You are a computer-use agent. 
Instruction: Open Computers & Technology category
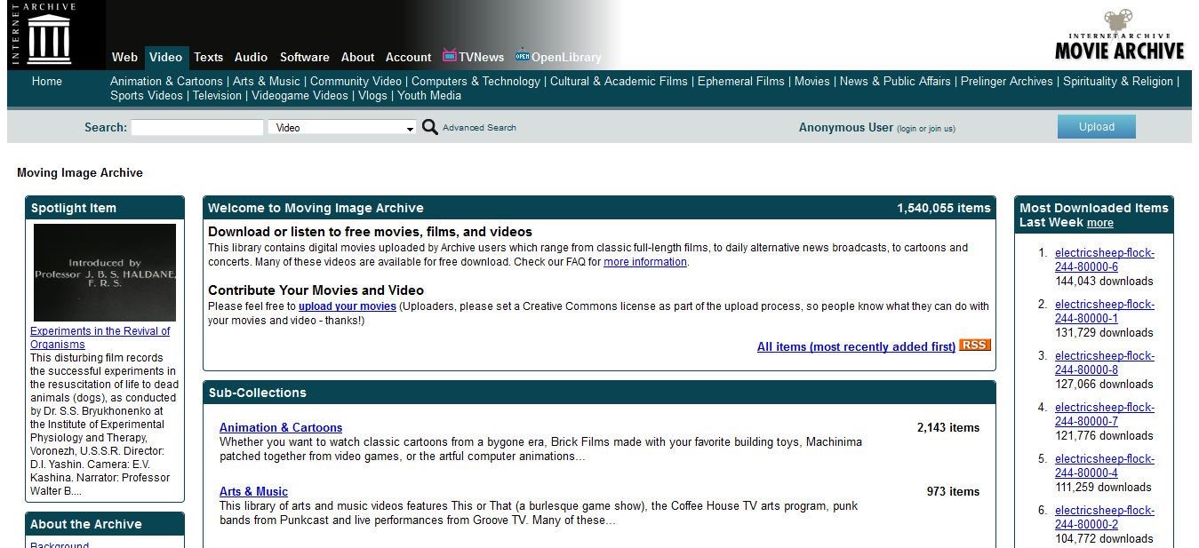pyautogui.click(x=476, y=81)
